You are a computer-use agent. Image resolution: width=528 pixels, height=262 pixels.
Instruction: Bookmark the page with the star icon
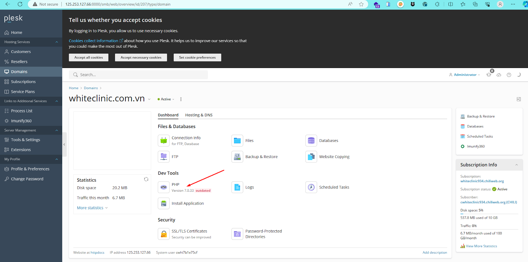pos(361,4)
